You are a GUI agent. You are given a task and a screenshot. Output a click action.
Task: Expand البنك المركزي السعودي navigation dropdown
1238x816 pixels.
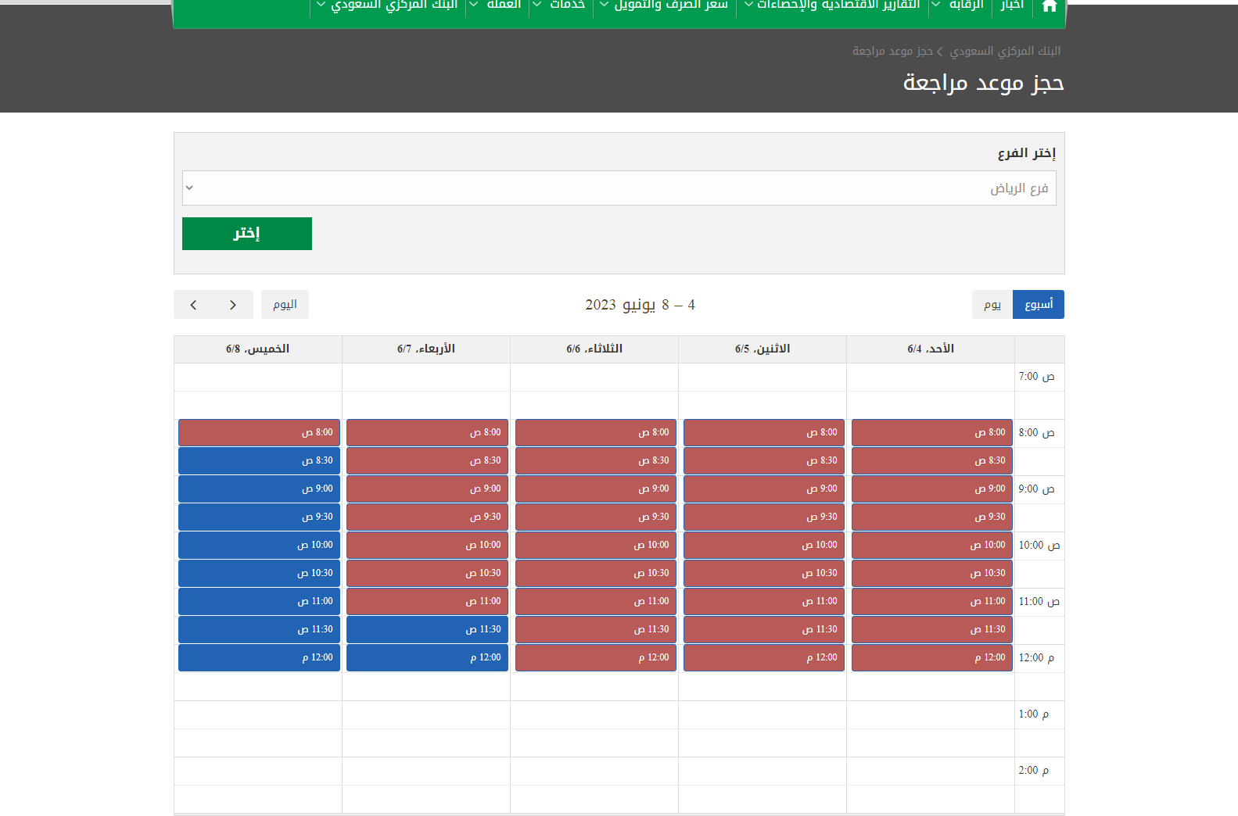point(389,5)
